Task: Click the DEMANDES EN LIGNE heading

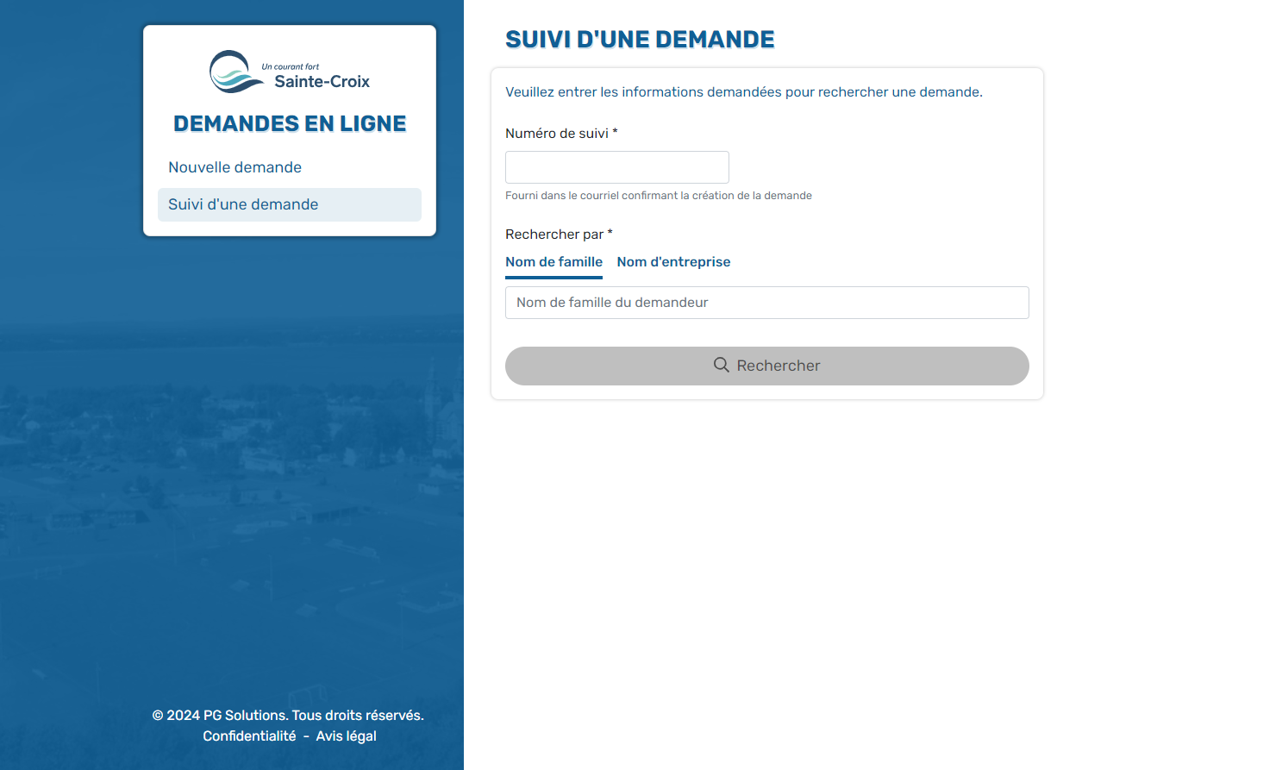Action: tap(290, 123)
